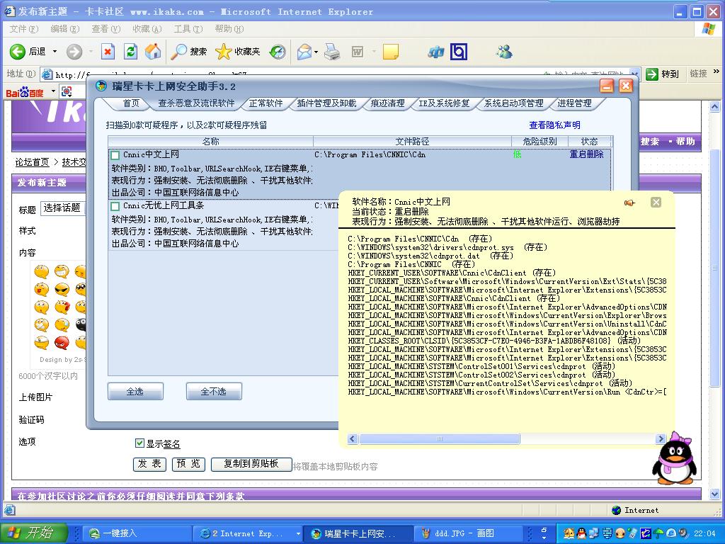
Task: Click the page vertical scrollbar down arrow
Action: click(x=715, y=494)
